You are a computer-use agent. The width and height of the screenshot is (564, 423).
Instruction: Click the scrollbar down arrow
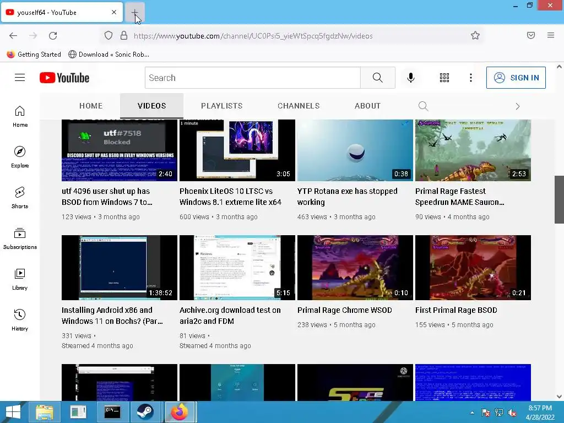(x=559, y=397)
